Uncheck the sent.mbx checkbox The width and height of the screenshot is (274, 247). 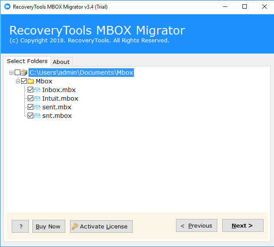pos(30,107)
